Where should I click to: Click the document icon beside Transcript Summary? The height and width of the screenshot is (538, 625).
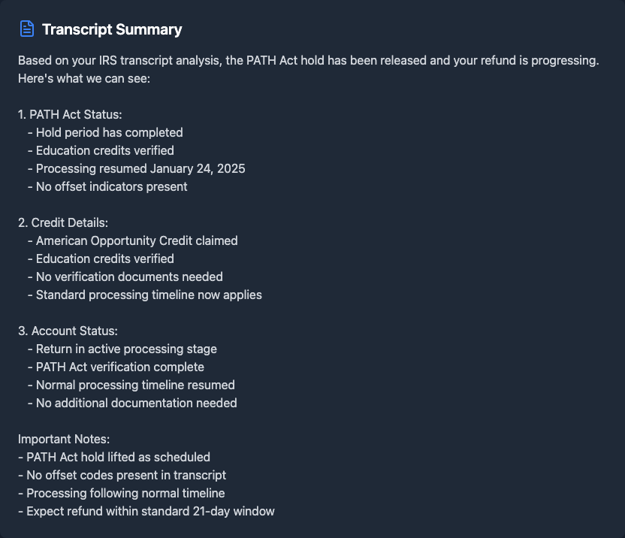[27, 29]
